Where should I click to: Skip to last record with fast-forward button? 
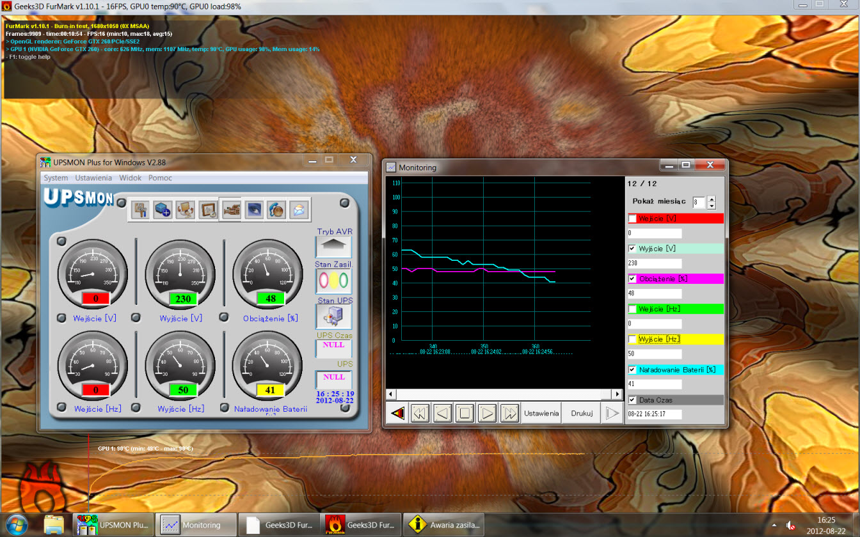point(509,413)
